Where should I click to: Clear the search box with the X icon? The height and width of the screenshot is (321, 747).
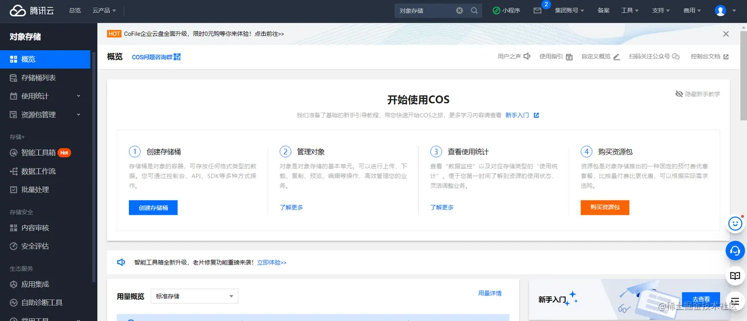[x=459, y=10]
